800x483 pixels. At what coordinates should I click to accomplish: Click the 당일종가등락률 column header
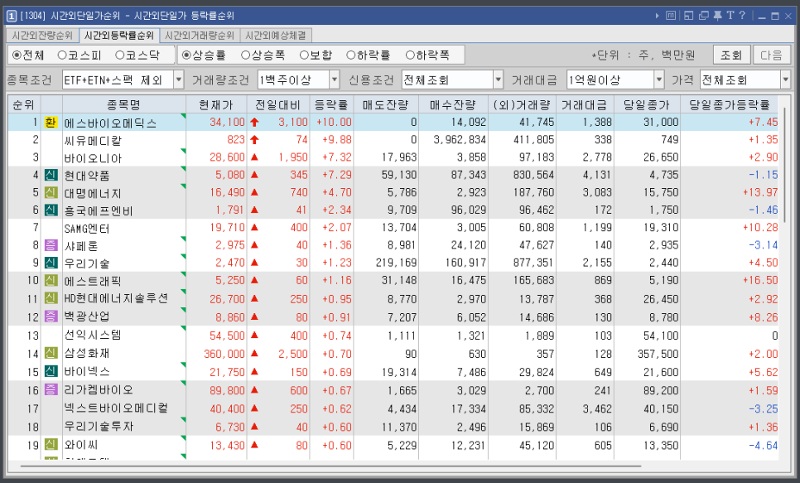click(729, 104)
